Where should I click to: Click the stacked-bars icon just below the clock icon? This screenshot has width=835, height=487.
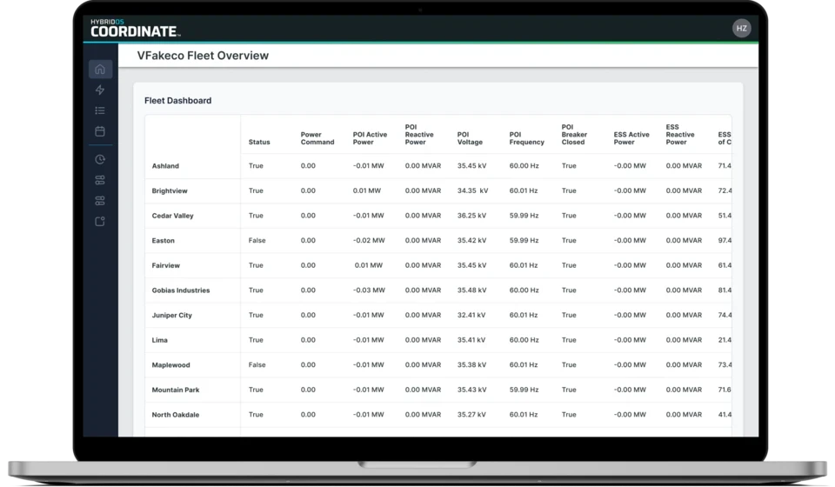point(100,180)
